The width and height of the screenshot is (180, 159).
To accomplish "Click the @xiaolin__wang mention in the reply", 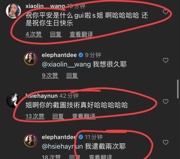I will [66, 64].
